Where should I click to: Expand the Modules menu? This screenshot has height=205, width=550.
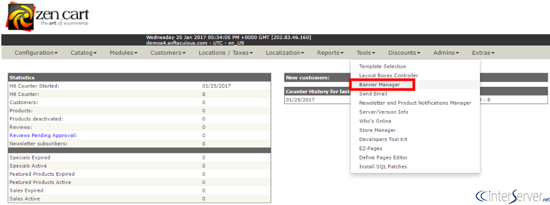coord(124,53)
